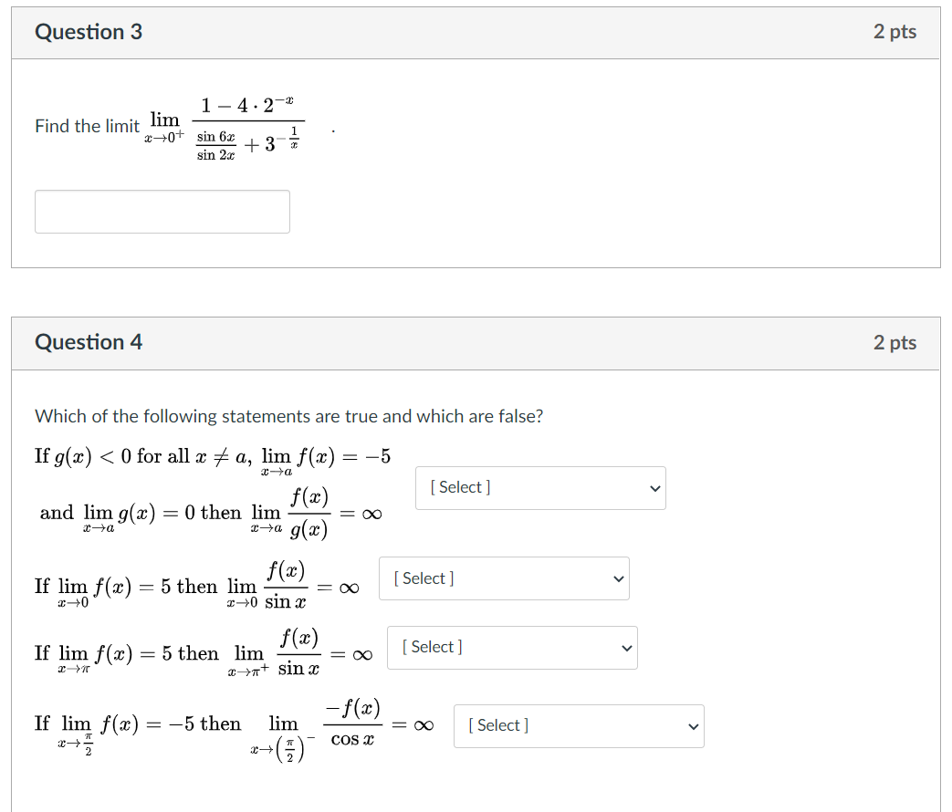
Task: Open the Select dropdown for the cos x statement
Action: [579, 726]
